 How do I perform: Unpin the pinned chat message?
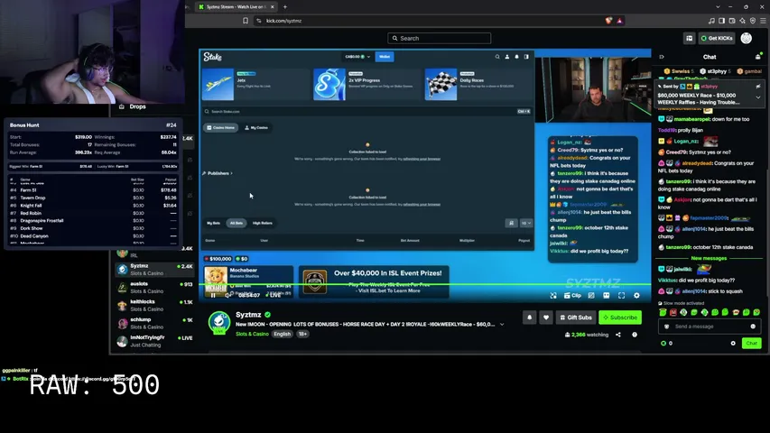pyautogui.click(x=758, y=87)
